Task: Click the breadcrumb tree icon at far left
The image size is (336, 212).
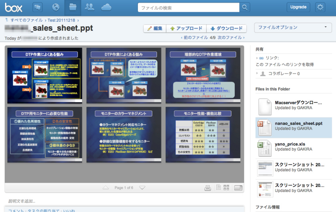Action: click(x=7, y=20)
